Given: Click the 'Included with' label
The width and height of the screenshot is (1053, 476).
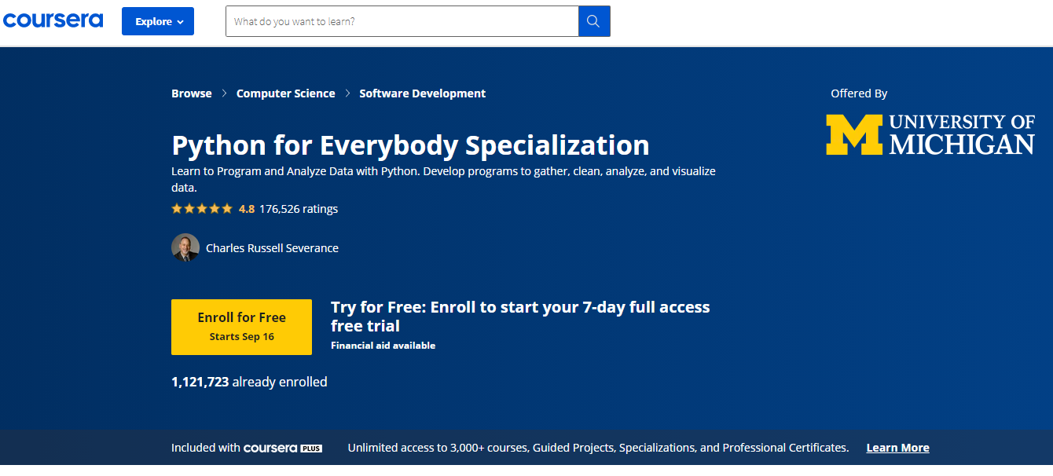Looking at the screenshot, I should coord(206,448).
